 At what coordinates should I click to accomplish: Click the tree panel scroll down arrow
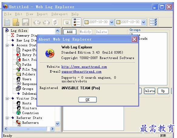click(57, 123)
